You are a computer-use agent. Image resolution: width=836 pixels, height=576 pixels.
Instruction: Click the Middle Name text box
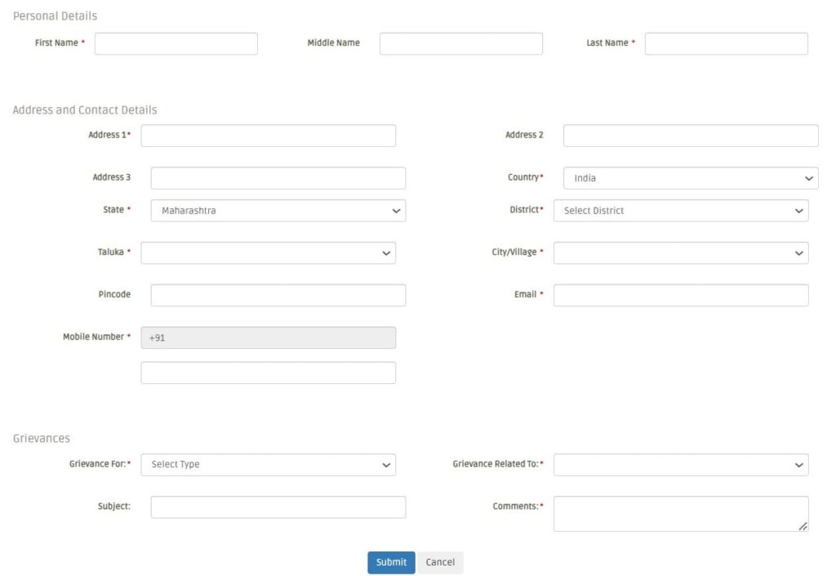click(x=460, y=43)
